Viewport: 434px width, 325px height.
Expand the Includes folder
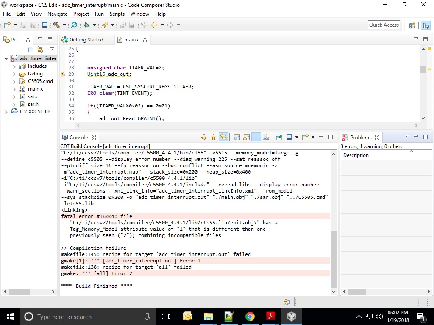[x=14, y=66]
